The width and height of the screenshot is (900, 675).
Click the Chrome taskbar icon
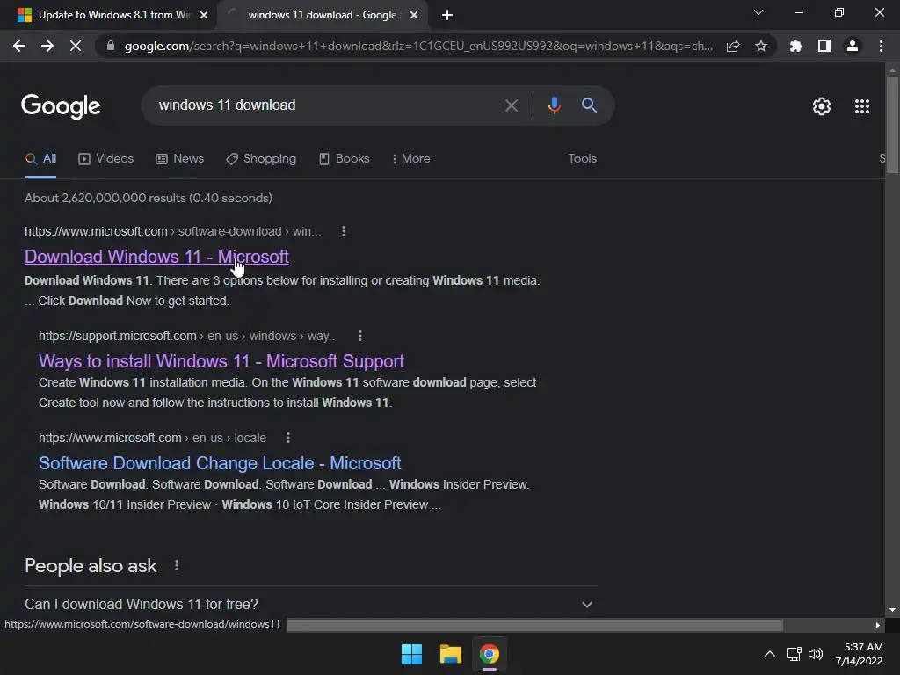coord(490,654)
